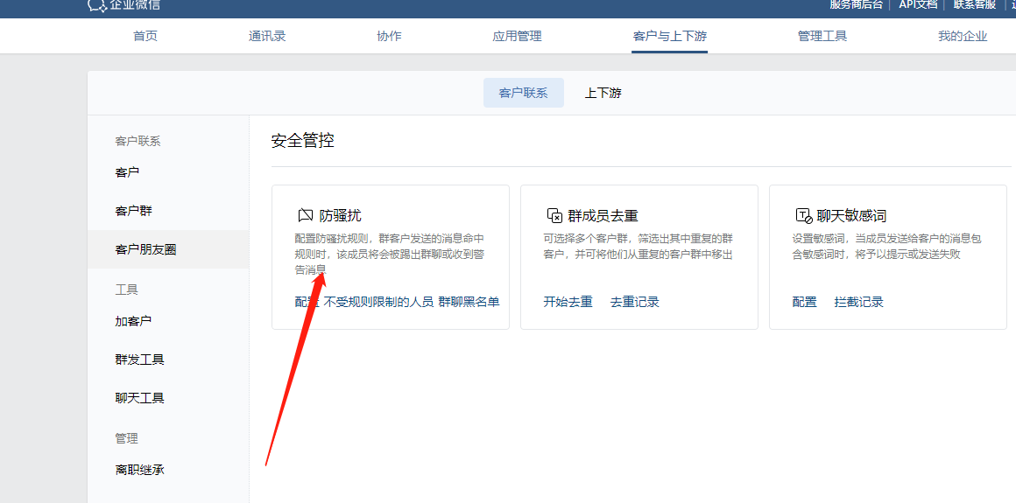The height and width of the screenshot is (503, 1016).
Task: Click the 企业微信 logo icon
Action: (x=97, y=5)
